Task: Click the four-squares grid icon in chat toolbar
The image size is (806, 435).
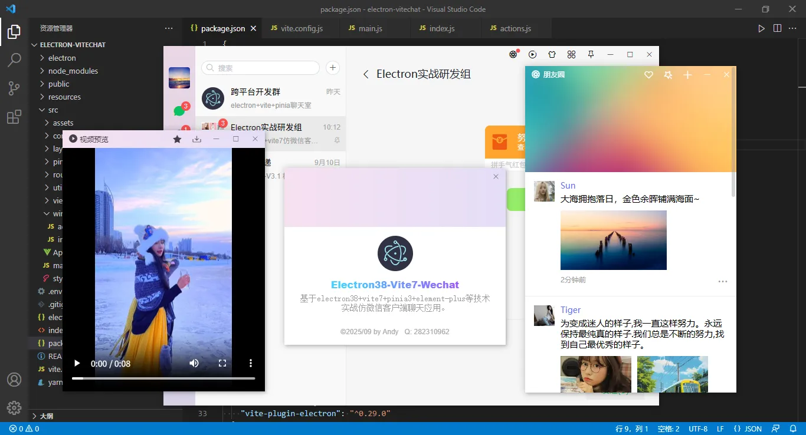Action: click(x=571, y=54)
